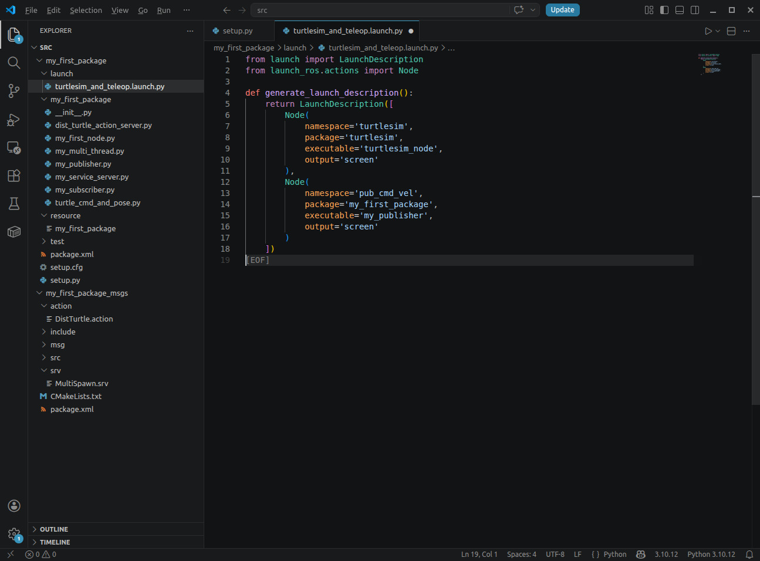Toggle the bottom panel visibility

coord(680,10)
